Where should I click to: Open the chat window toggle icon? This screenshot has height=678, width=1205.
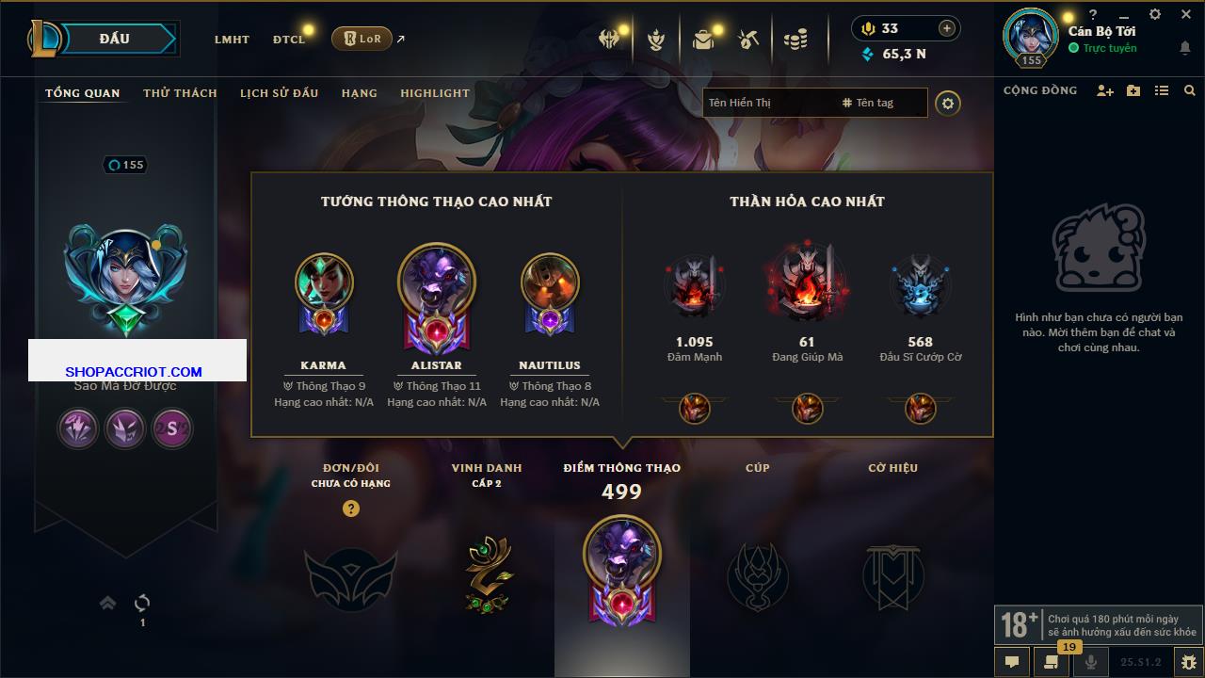coord(1012,662)
